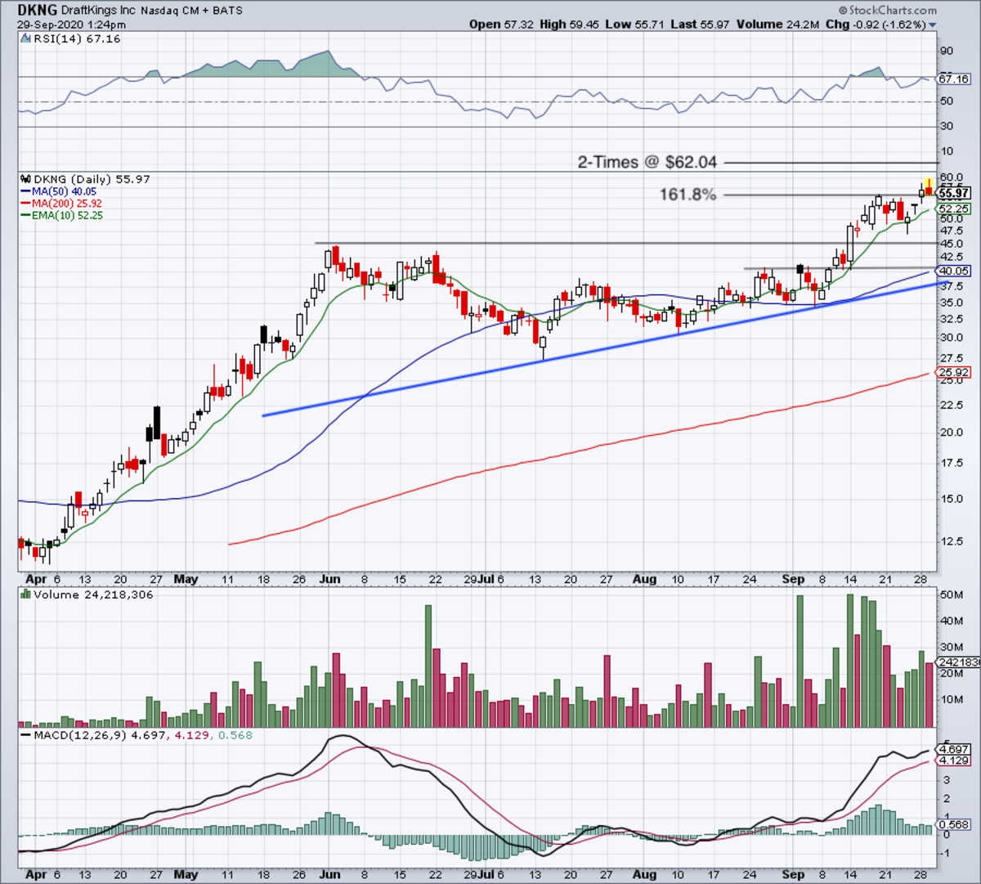Click the Chg -0.92 (-1.62%) value
Image resolution: width=981 pixels, height=884 pixels.
(x=876, y=25)
